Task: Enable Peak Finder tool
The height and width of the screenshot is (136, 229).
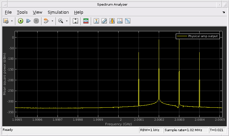Action: 120,21
